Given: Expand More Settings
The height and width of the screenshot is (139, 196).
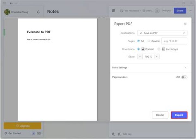Looking at the screenshot, I should click(x=151, y=68).
